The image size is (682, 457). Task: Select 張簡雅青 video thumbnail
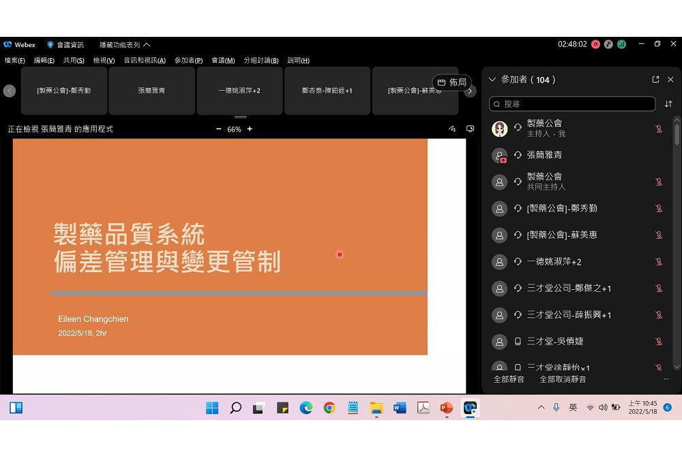point(151,91)
